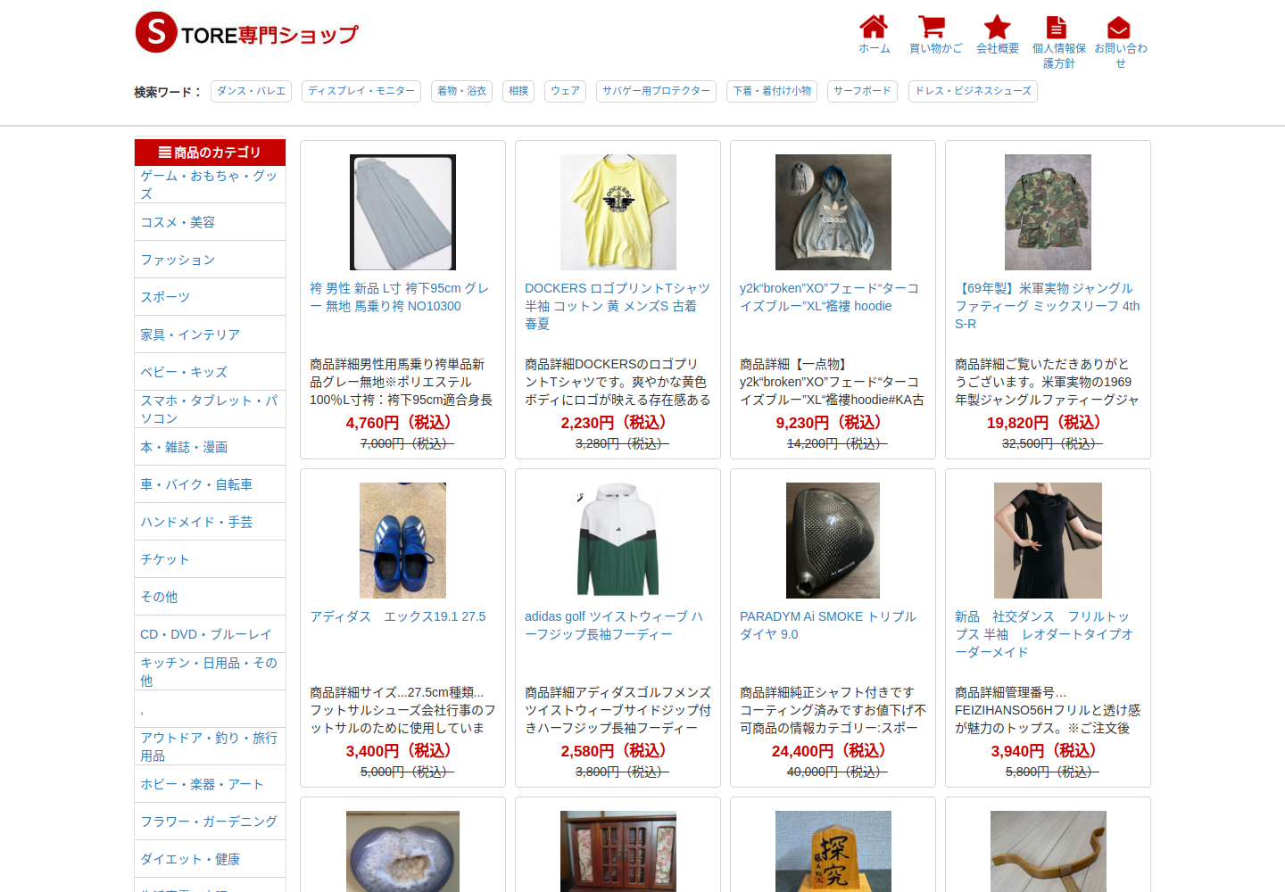This screenshot has width=1285, height=892.
Task: Select the ドレス・ビジネスシューズ tag
Action: (973, 91)
